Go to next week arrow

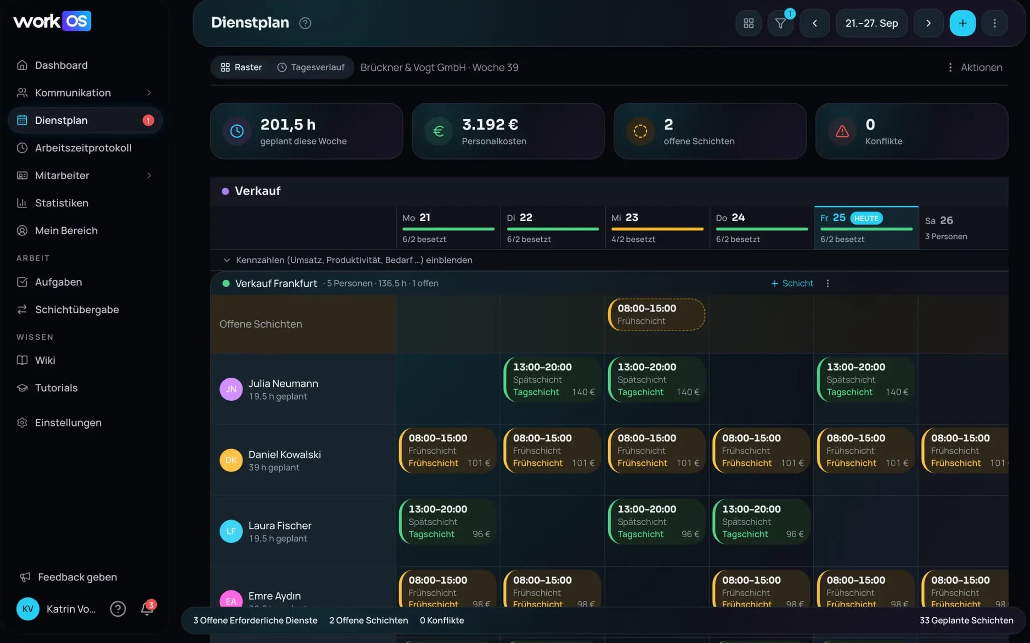pyautogui.click(x=928, y=23)
